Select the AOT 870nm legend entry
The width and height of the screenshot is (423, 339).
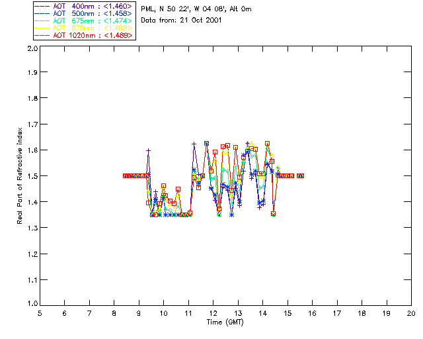[x=84, y=28]
